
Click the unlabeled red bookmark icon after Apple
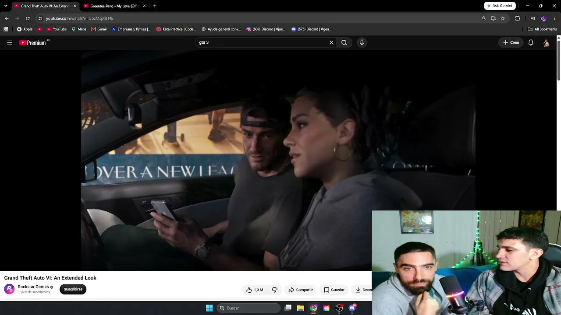[40, 29]
